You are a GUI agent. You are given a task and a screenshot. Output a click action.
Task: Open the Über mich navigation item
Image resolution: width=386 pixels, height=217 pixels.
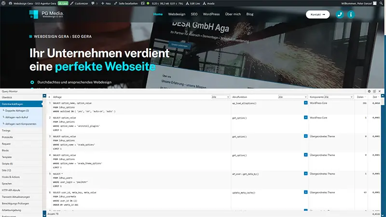pyautogui.click(x=233, y=14)
